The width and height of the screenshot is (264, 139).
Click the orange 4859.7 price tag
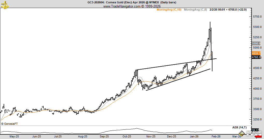256,53
